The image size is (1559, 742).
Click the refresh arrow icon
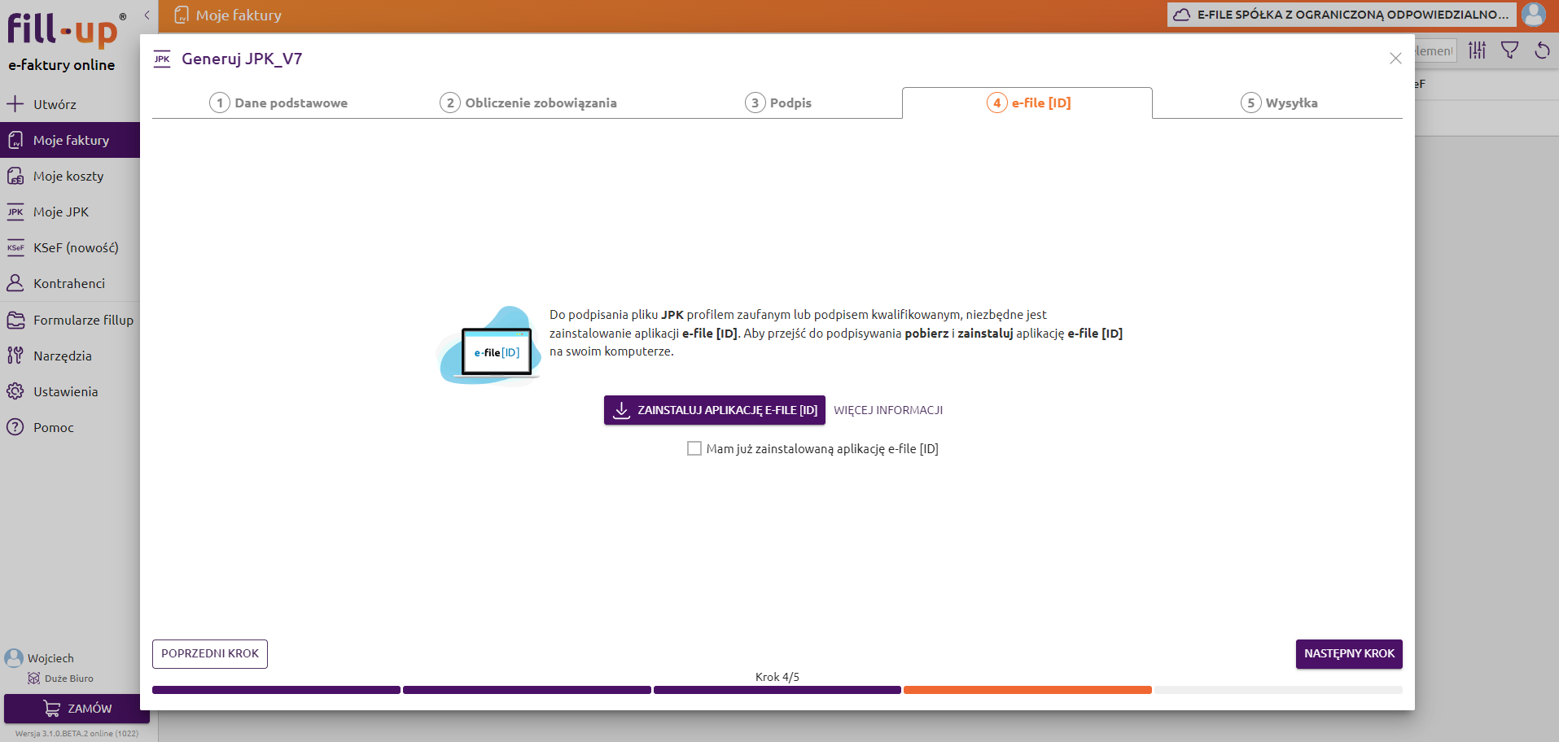[x=1542, y=50]
